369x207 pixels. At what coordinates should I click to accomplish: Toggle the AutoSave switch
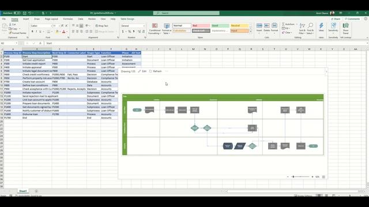tap(17, 13)
